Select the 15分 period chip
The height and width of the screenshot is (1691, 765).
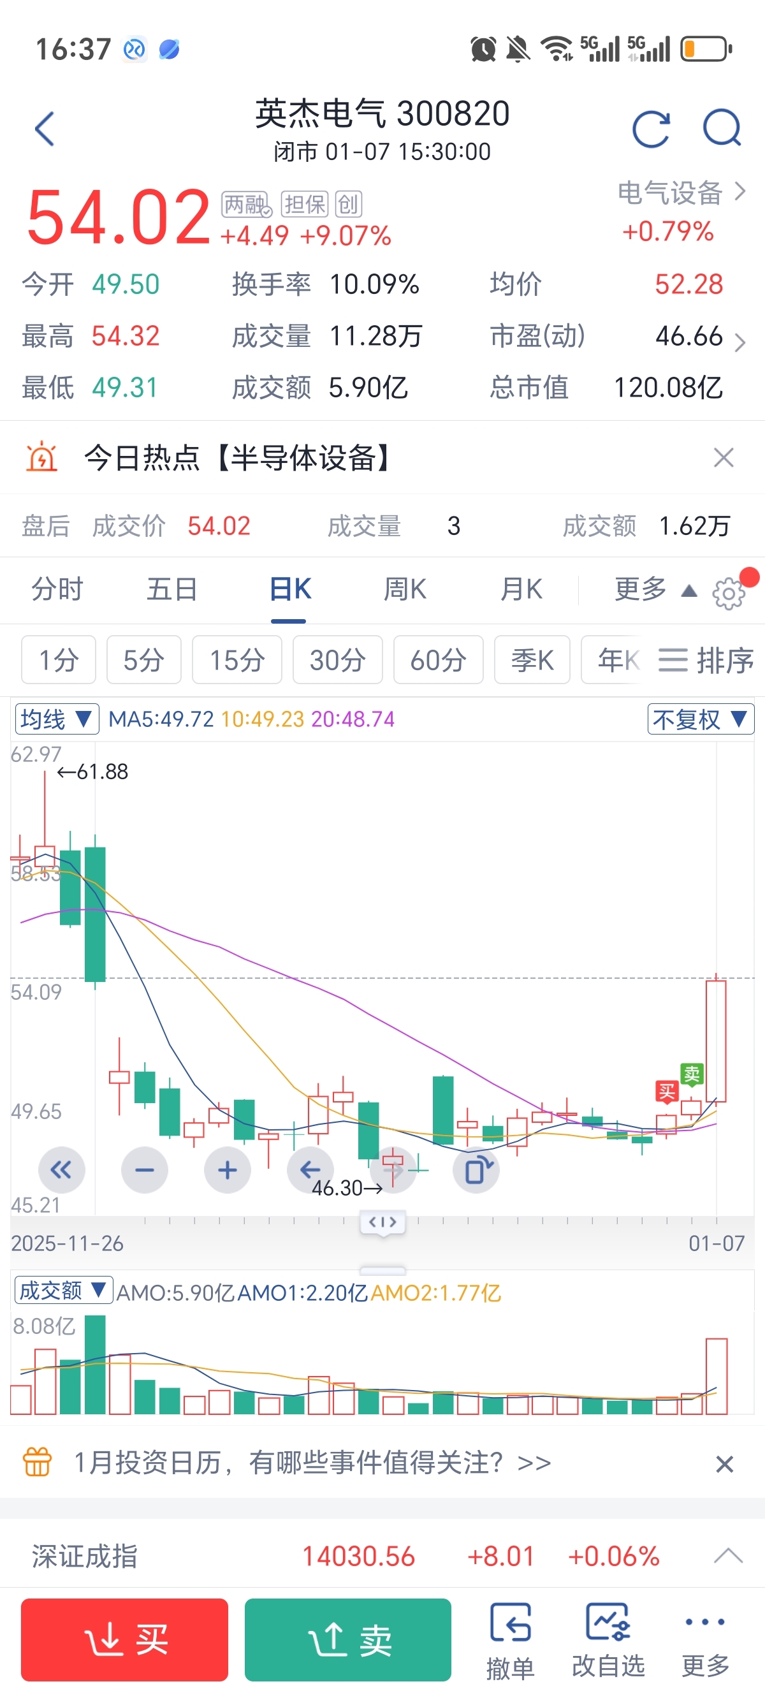237,660
